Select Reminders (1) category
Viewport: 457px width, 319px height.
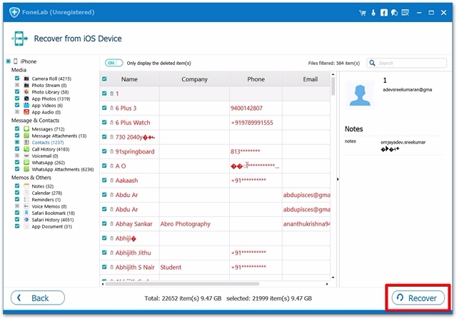click(46, 200)
